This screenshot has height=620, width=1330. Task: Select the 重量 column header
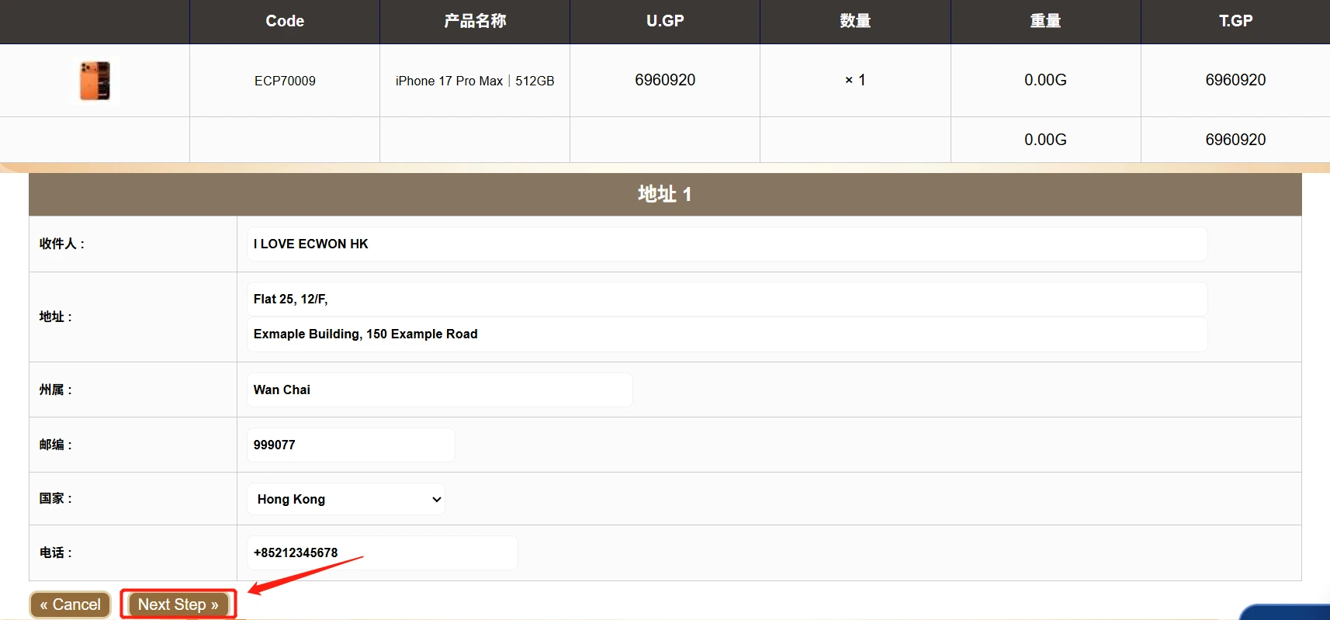[x=1045, y=21]
